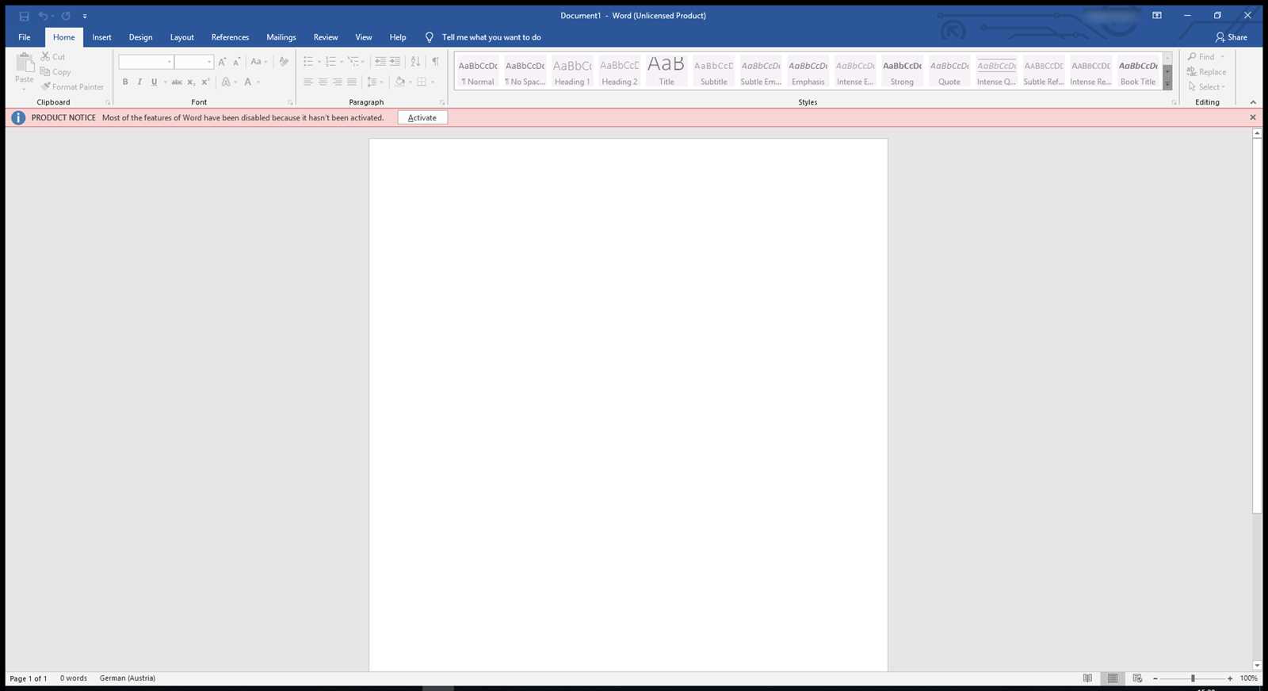Toggle Superscript formatting
The height and width of the screenshot is (691, 1268).
point(205,82)
